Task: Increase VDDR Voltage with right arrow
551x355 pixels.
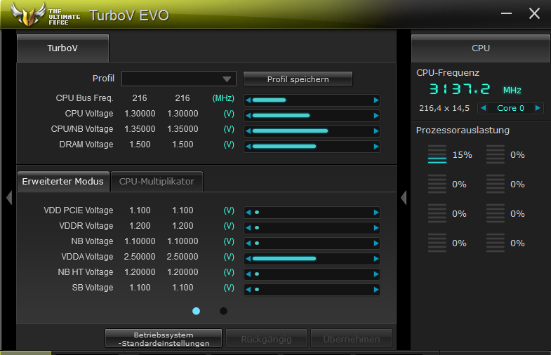Action: (x=376, y=228)
